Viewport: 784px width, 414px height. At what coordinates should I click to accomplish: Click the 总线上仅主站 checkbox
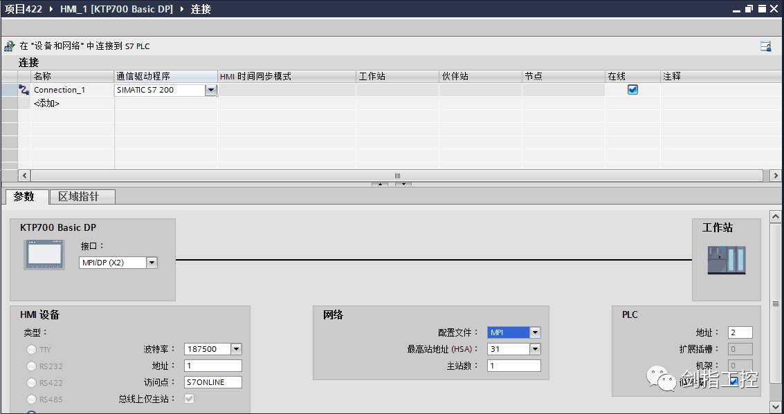(x=189, y=398)
